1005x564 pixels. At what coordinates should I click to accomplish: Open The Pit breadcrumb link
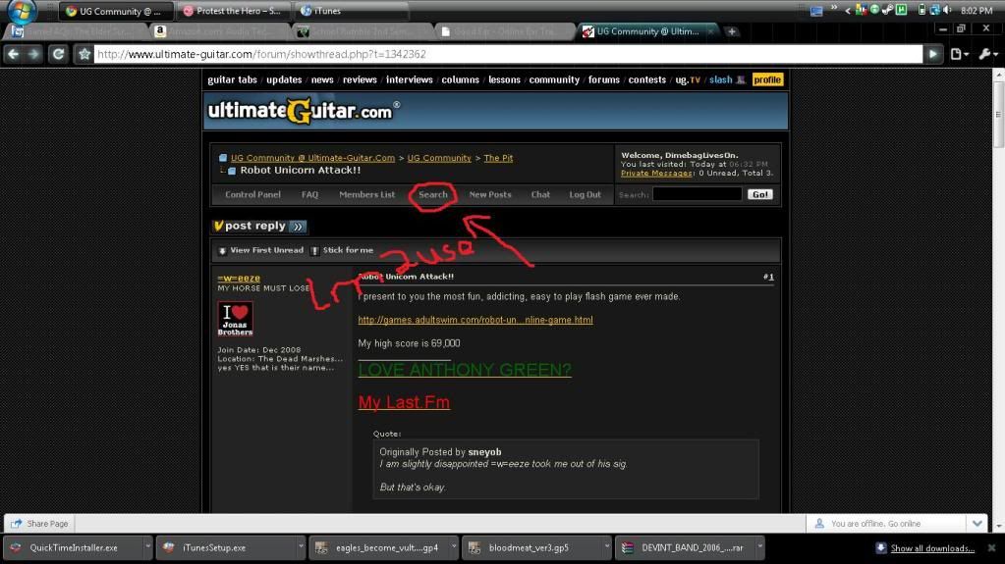(498, 158)
